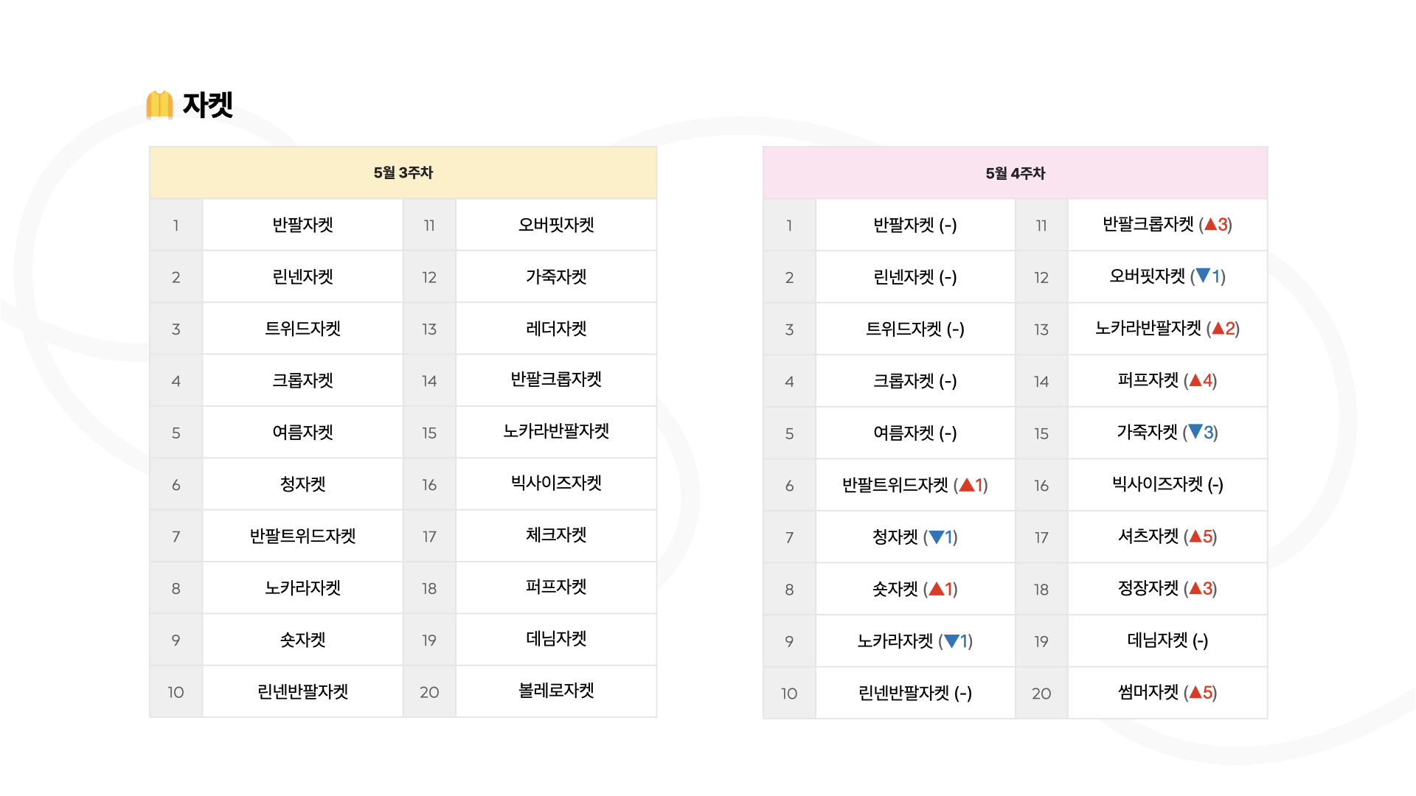The image size is (1416, 796).
Task: Click 반팔자켓 in the 5월 3주차 table
Action: click(x=302, y=225)
